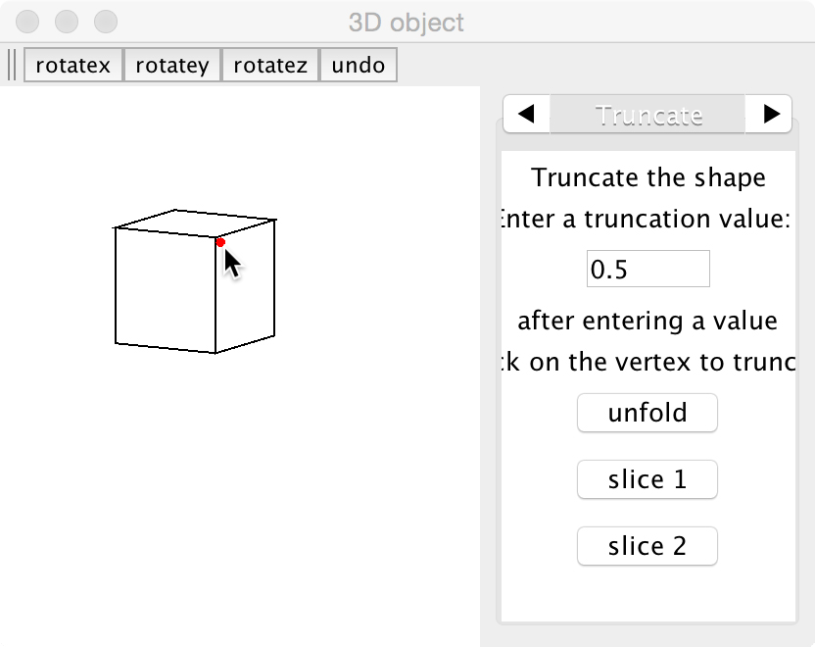
Task: Rotate the shape with rotatey
Action: click(x=172, y=66)
